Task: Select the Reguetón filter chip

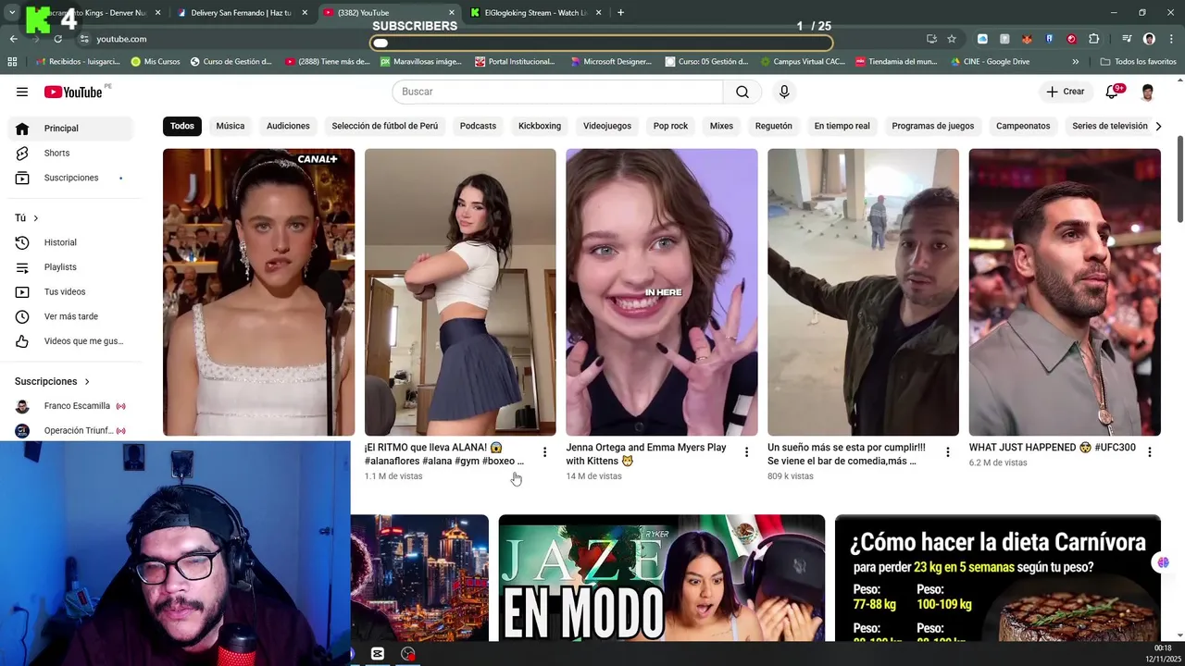Action: pos(773,126)
